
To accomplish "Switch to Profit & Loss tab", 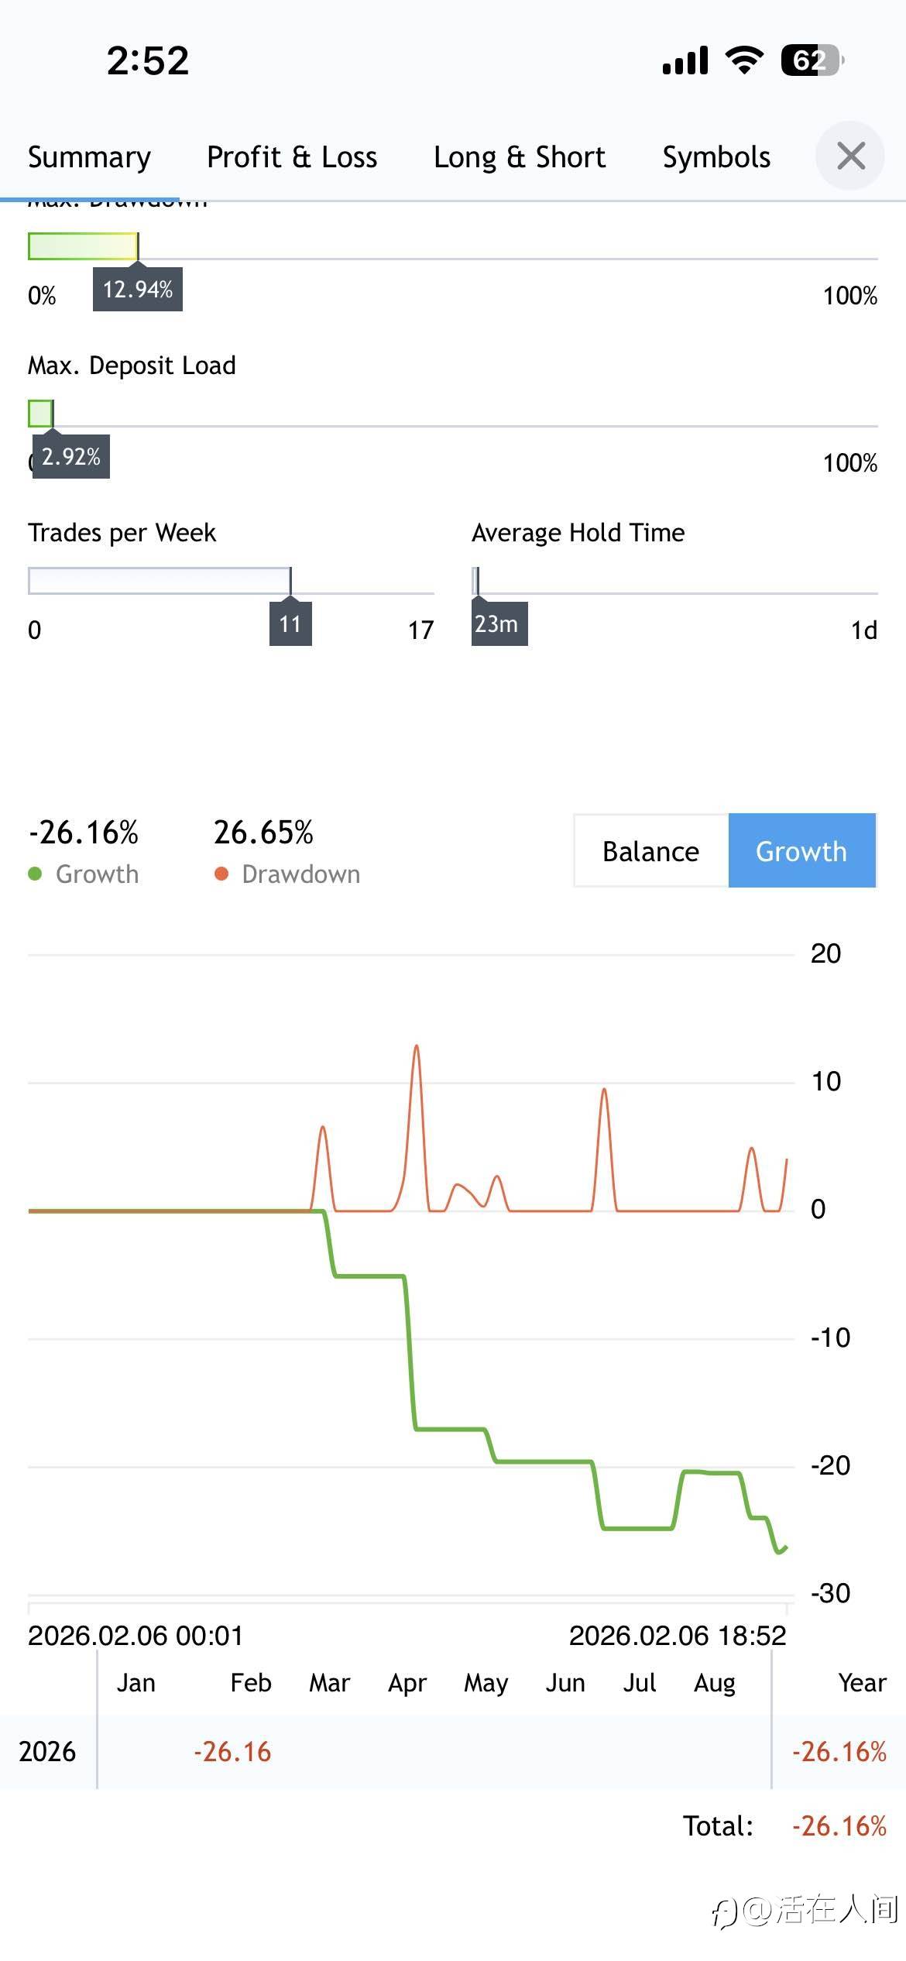I will (292, 157).
